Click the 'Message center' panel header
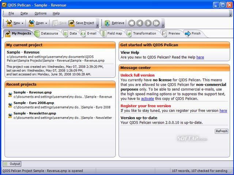The image size is (234, 175). point(174,68)
